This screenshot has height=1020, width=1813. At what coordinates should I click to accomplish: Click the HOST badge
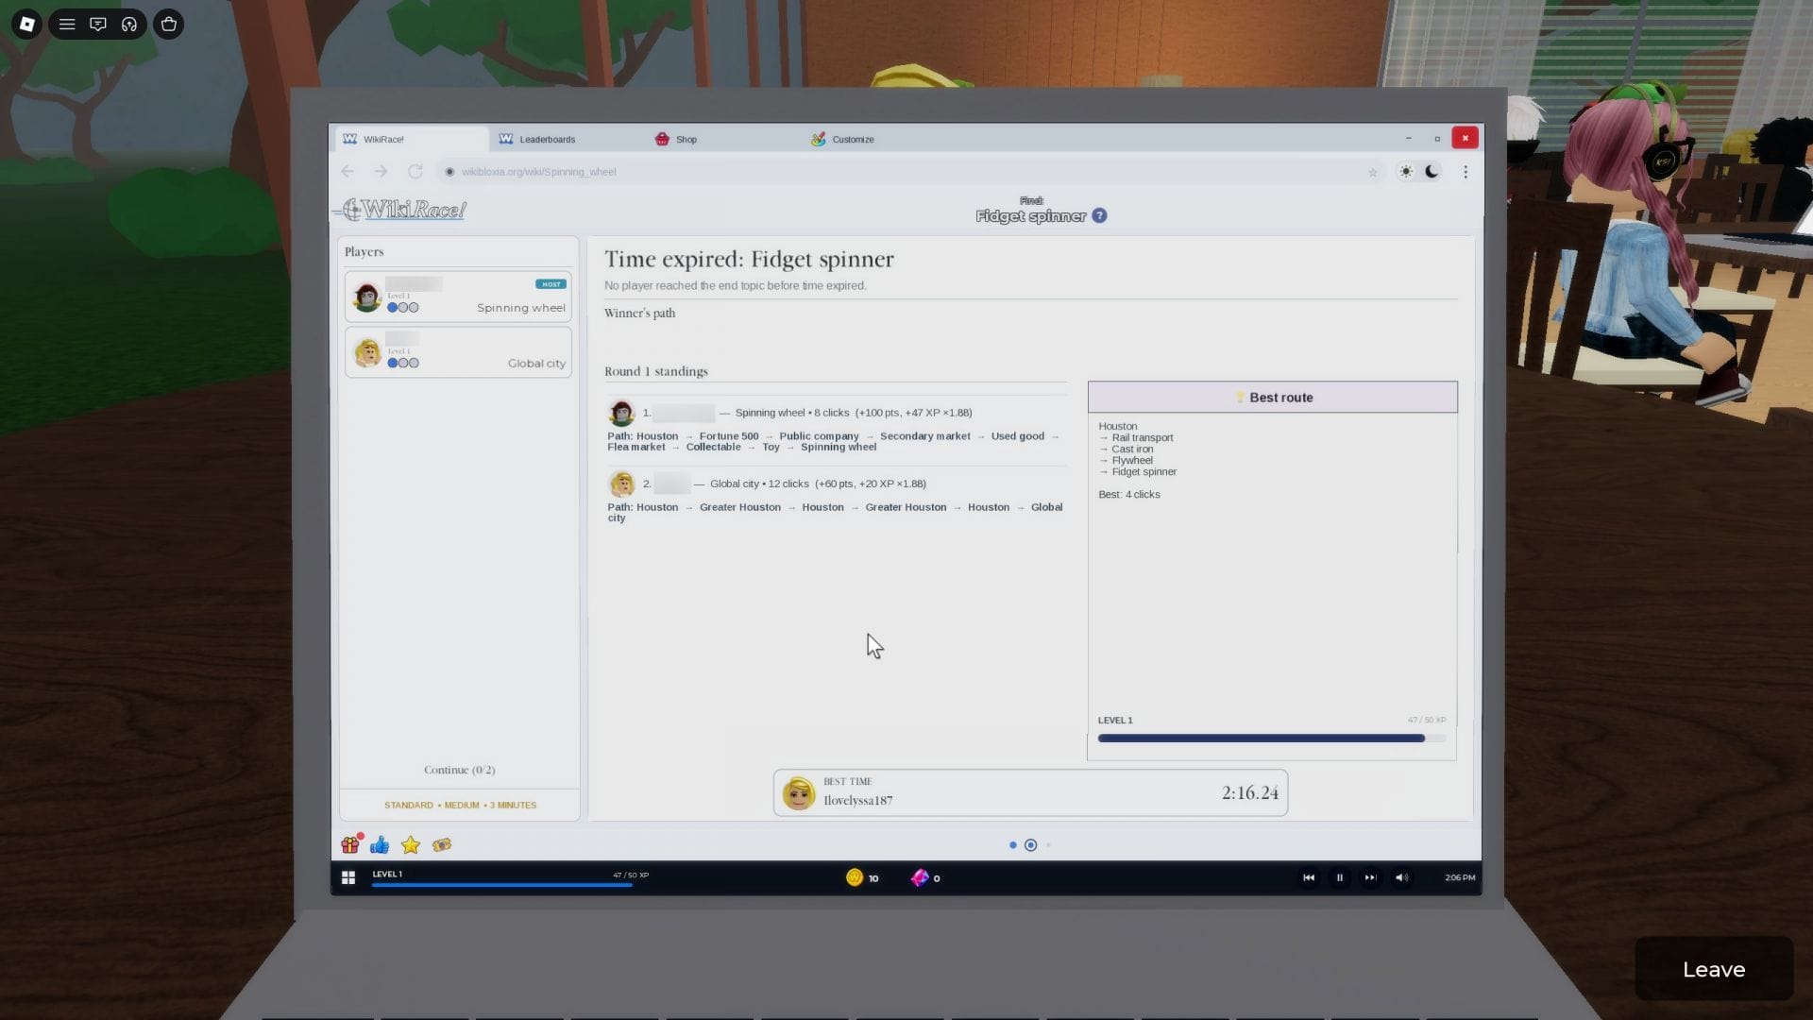(551, 284)
